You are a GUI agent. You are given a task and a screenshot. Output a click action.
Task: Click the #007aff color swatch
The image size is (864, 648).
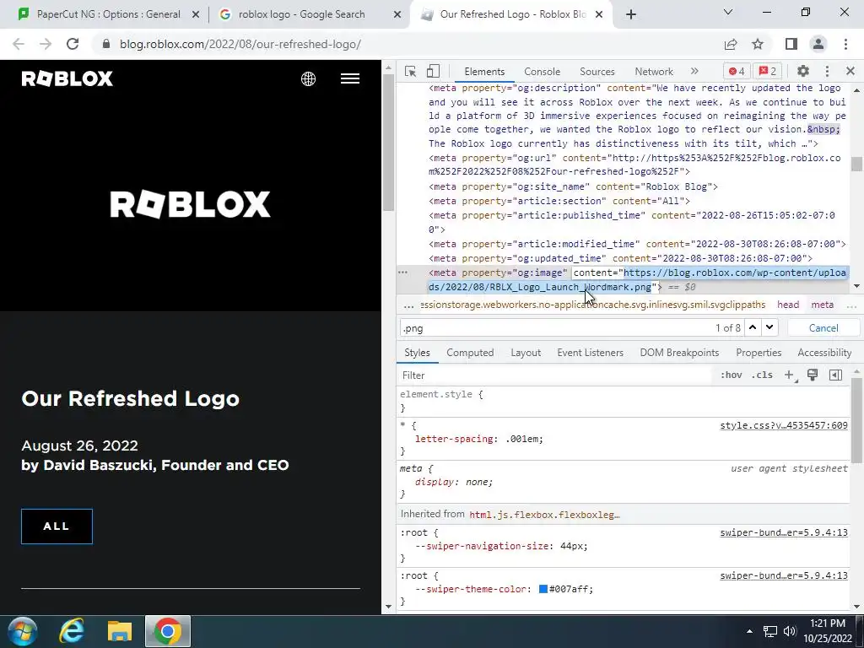[543, 589]
